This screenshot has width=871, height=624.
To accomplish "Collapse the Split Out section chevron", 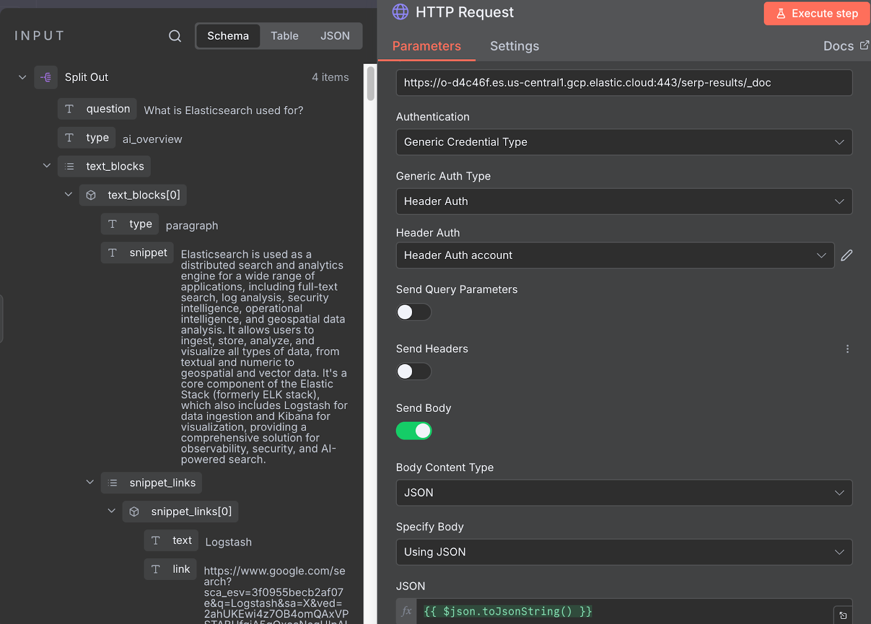I will (22, 77).
